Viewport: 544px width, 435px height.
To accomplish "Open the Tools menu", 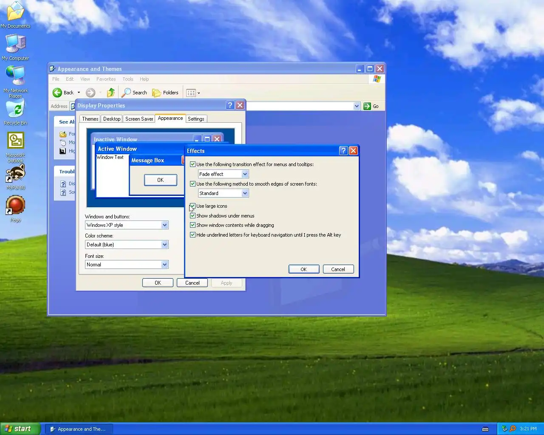I will [x=128, y=79].
